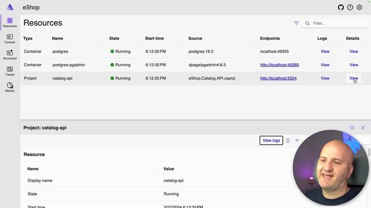371x208 pixels.
Task: Open the Traces page
Action: (x=10, y=71)
